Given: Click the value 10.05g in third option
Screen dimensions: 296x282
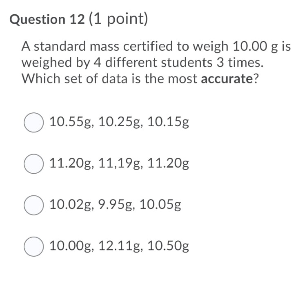Looking at the screenshot, I should [x=160, y=204].
